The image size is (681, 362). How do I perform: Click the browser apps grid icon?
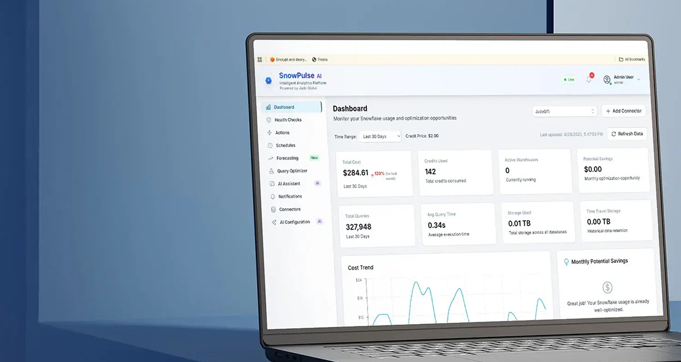click(260, 59)
